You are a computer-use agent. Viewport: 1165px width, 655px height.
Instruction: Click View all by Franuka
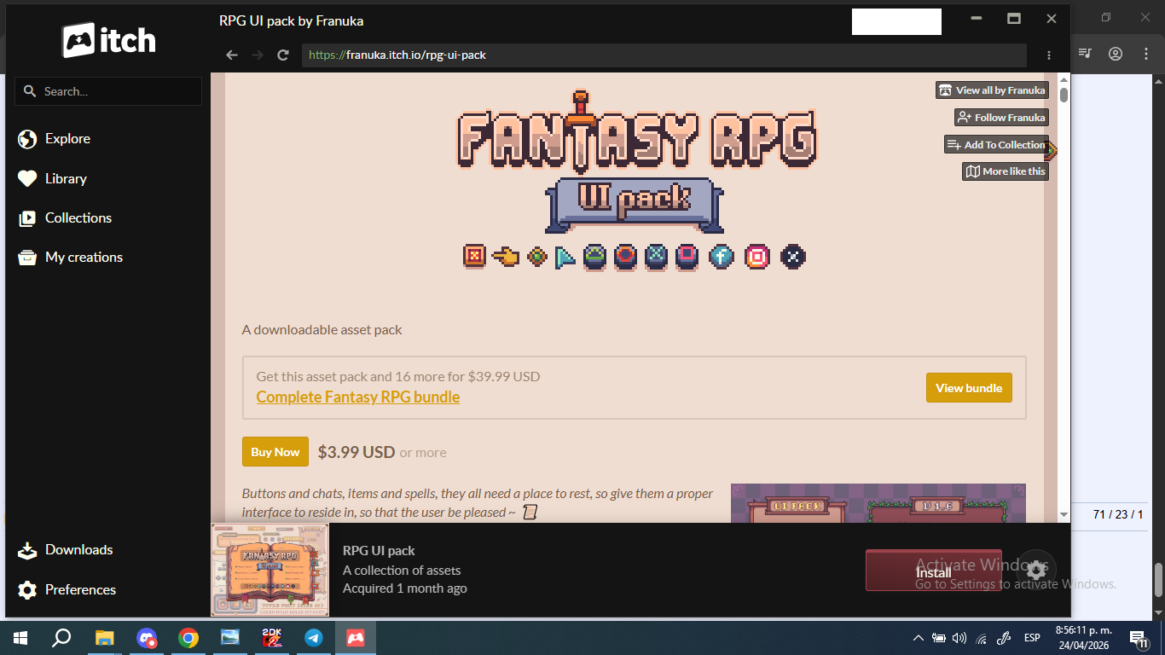992,90
